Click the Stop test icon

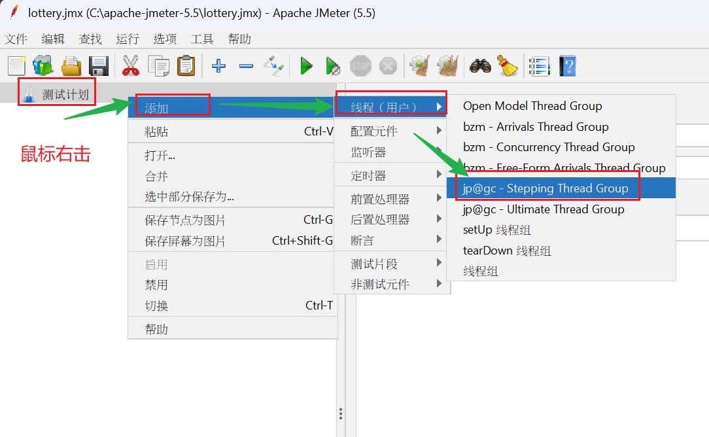tap(360, 66)
